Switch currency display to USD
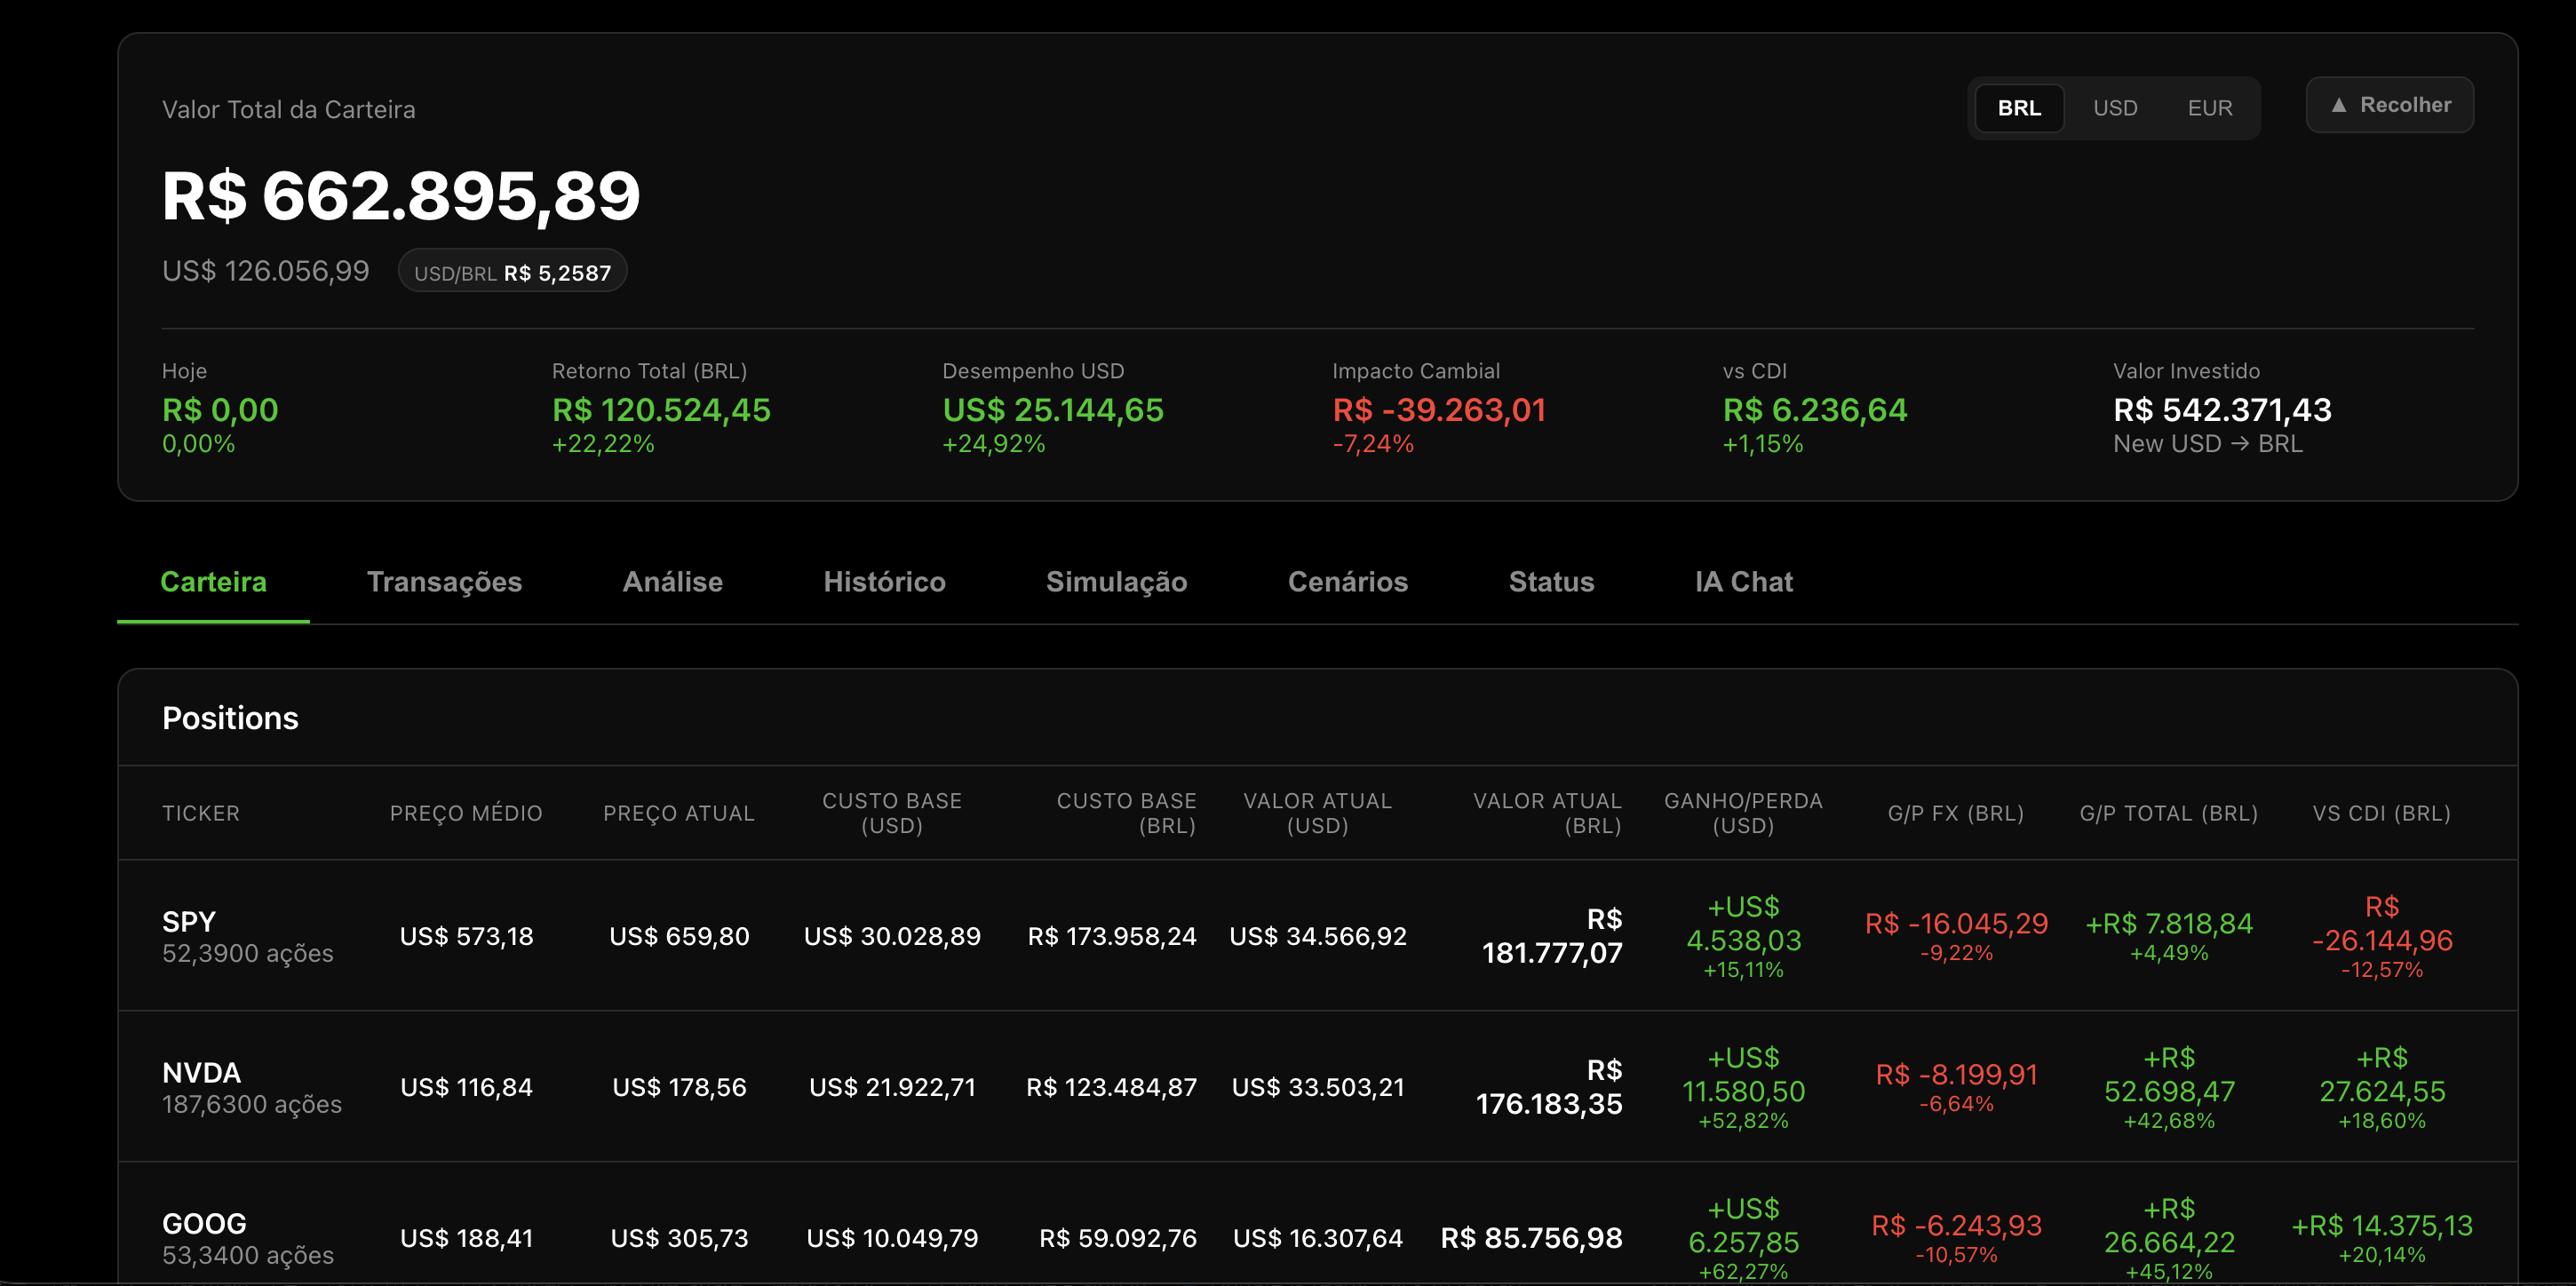Screen dimensions: 2576x1286 (2114, 108)
